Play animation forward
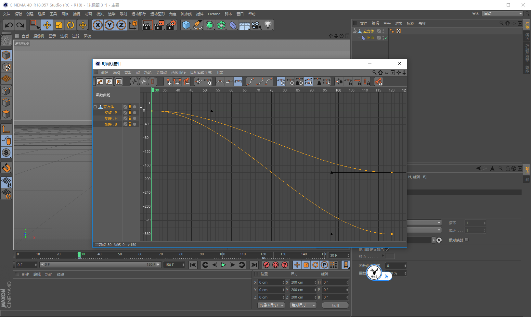Viewport: 531px width, 317px height. [x=223, y=265]
